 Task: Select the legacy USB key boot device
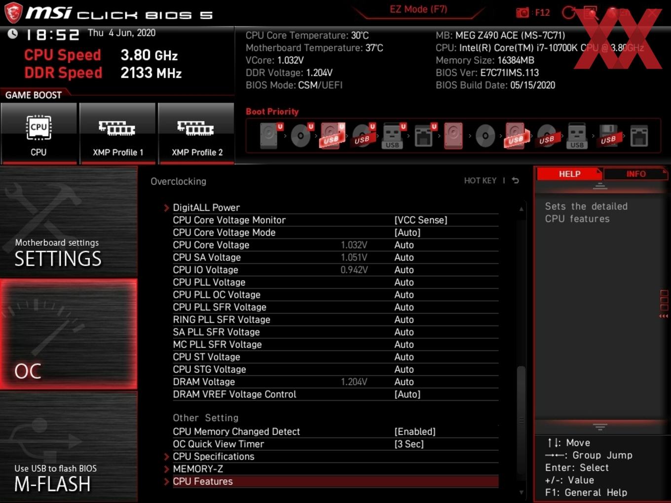coord(577,135)
